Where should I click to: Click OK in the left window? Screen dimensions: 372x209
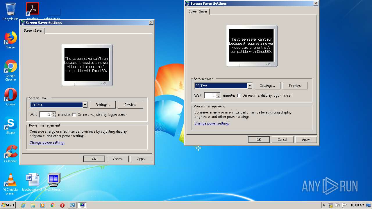click(94, 159)
